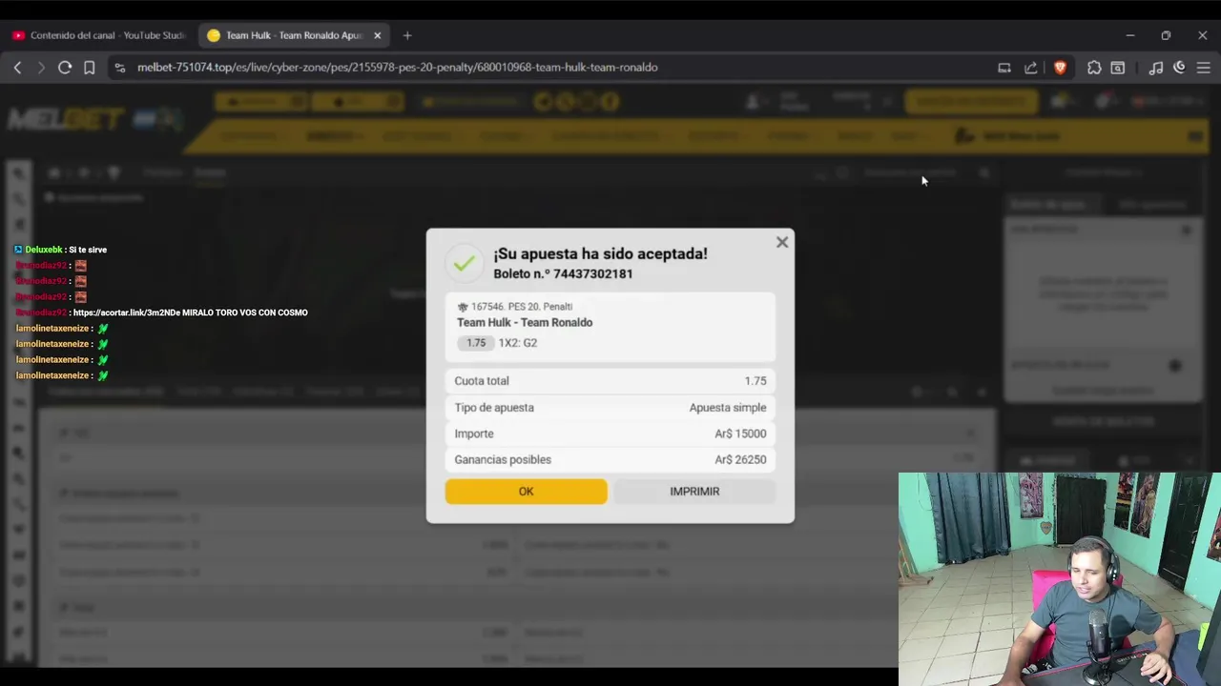
Task: Click the browser forward arrow
Action: (41, 68)
